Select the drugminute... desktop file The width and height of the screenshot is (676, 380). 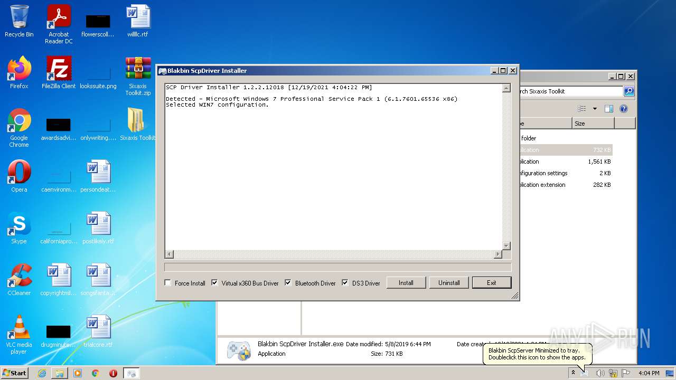(59, 335)
